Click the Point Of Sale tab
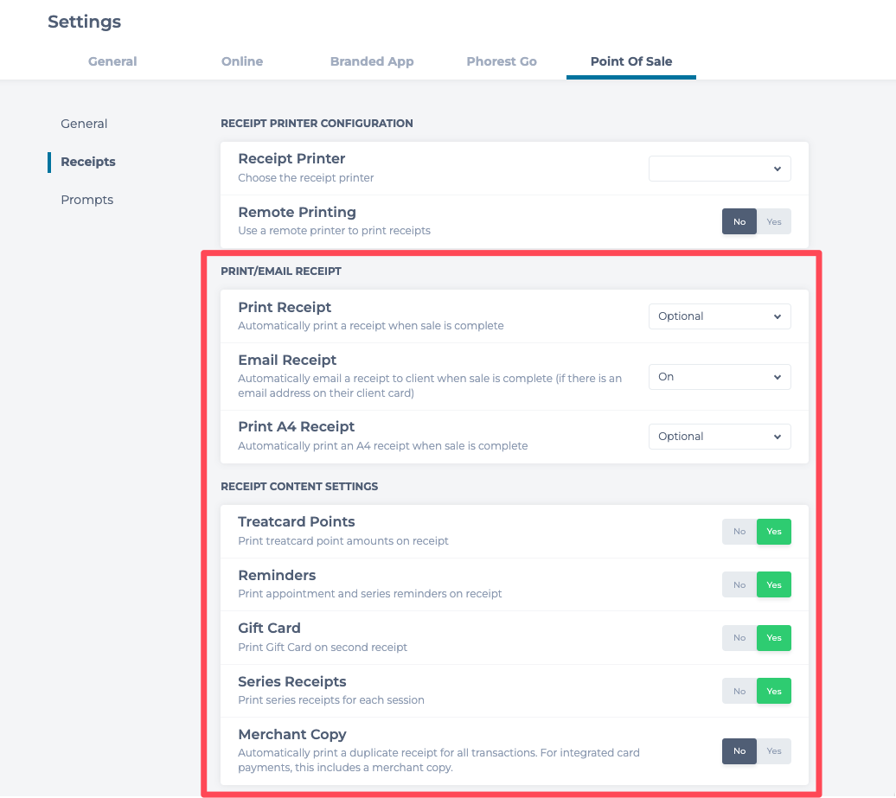The width and height of the screenshot is (896, 798). click(x=631, y=61)
